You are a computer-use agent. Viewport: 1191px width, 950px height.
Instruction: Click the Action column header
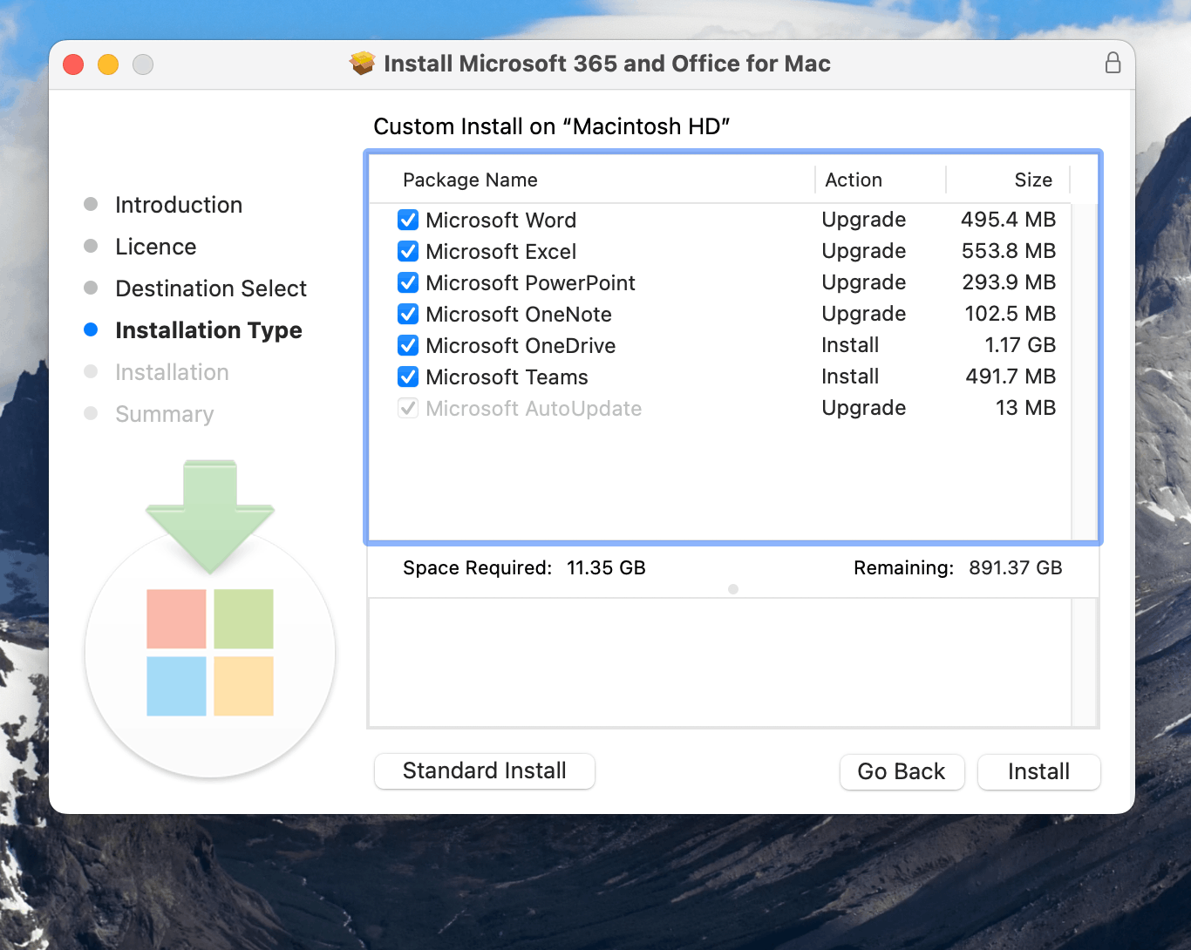854,180
